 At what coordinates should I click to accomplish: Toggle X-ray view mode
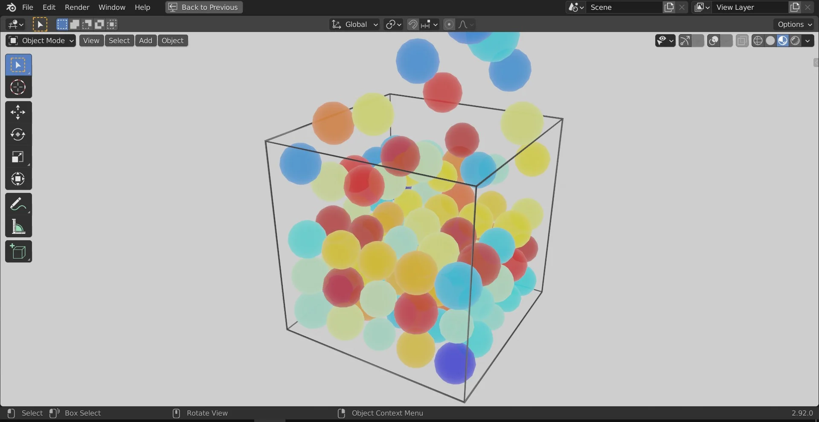742,41
